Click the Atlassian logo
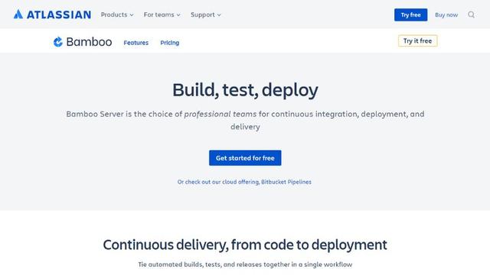The width and height of the screenshot is (490, 279). pos(52,15)
